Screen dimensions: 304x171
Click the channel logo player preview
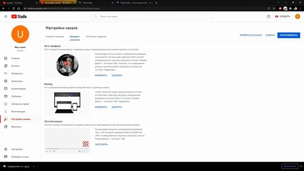point(67,141)
